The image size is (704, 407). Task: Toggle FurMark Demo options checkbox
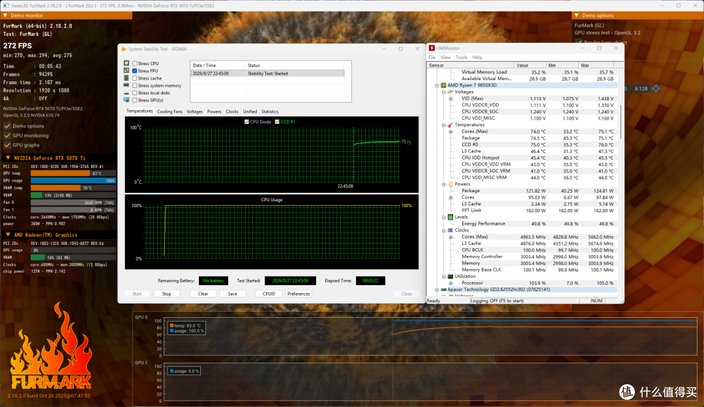pyautogui.click(x=7, y=126)
